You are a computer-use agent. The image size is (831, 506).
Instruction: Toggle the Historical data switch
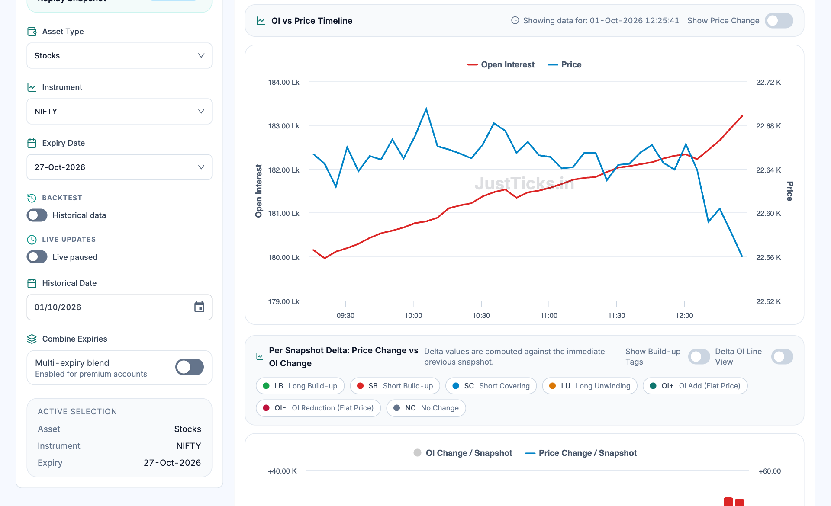click(x=37, y=215)
